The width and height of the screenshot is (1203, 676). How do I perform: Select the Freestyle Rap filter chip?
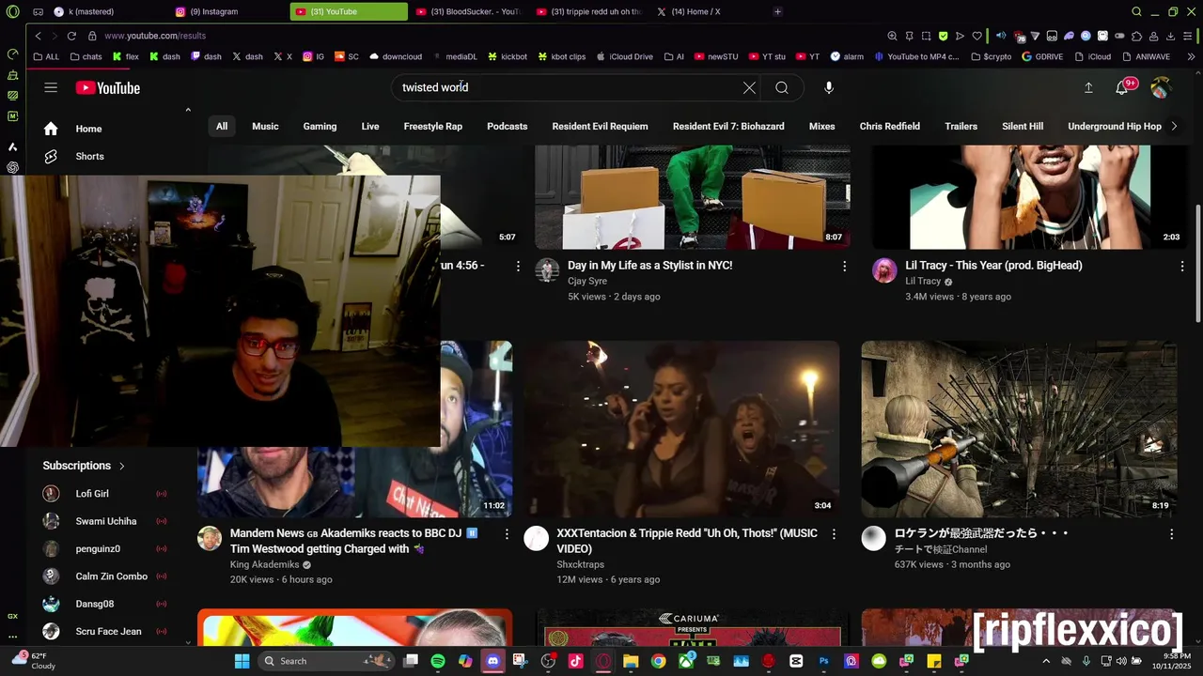[433, 126]
